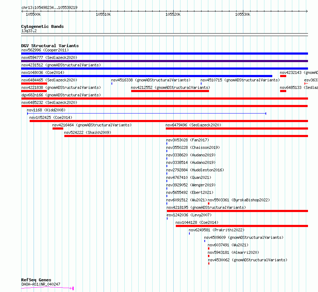This screenshot has width=318, height=292.
Task: Click the ruler's left arrow end
Action: pyautogui.click(x=22, y=11)
